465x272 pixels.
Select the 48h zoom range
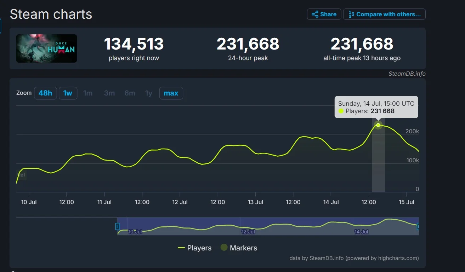pos(45,93)
